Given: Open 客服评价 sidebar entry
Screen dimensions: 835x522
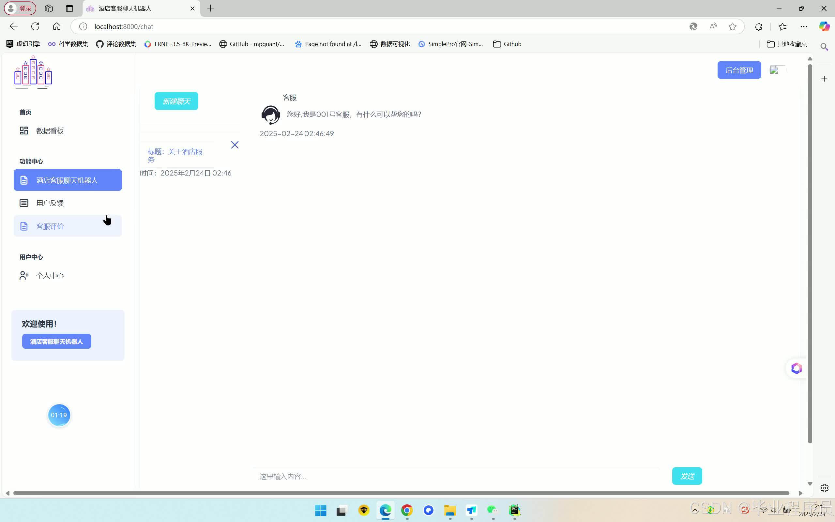Looking at the screenshot, I should [x=50, y=226].
